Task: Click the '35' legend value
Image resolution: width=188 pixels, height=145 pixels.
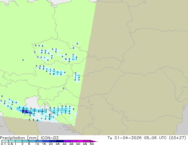Action: (71, 144)
